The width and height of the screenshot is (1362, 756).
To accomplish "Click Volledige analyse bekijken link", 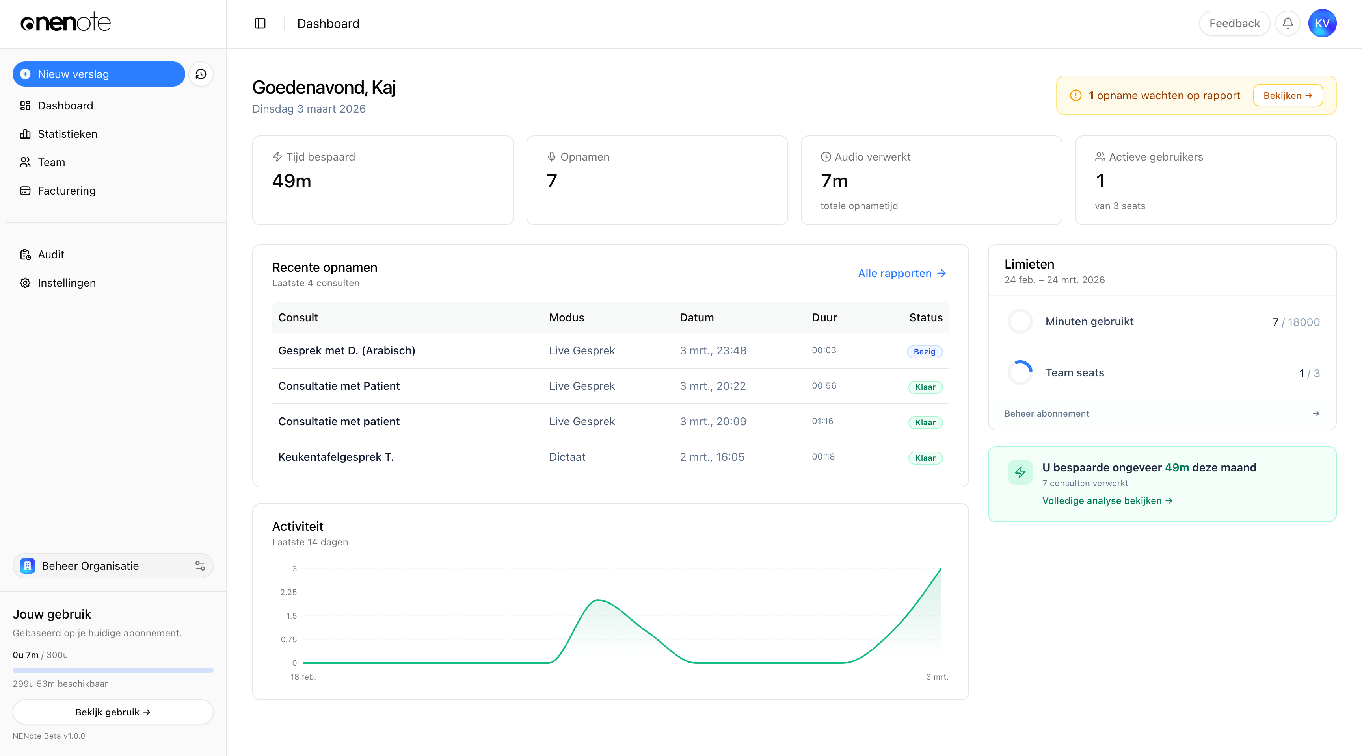I will [1107, 501].
